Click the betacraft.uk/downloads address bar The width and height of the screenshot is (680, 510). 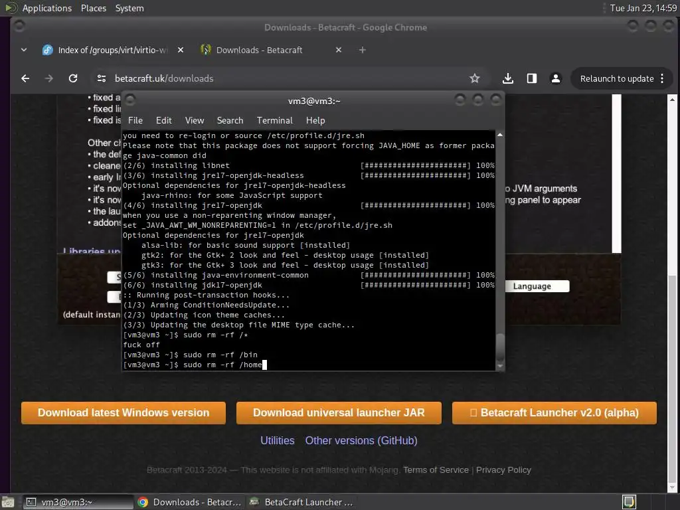(x=286, y=78)
